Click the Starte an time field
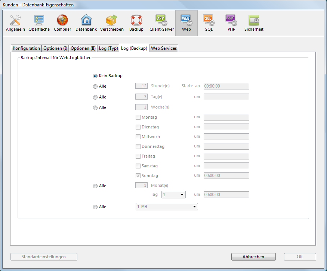 pyautogui.click(x=226, y=86)
